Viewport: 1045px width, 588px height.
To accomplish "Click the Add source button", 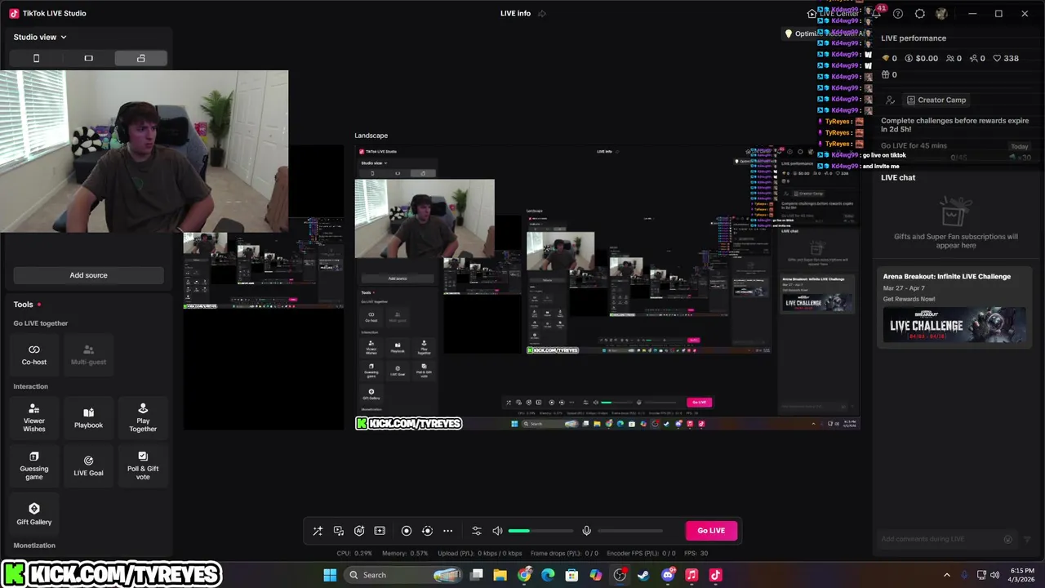I will 88,275.
